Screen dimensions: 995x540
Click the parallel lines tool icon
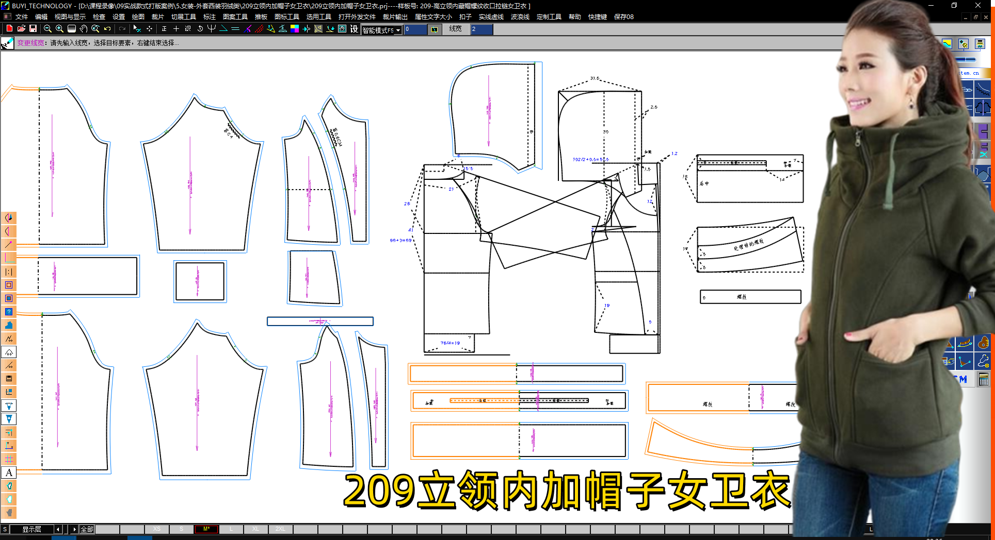coord(235,29)
